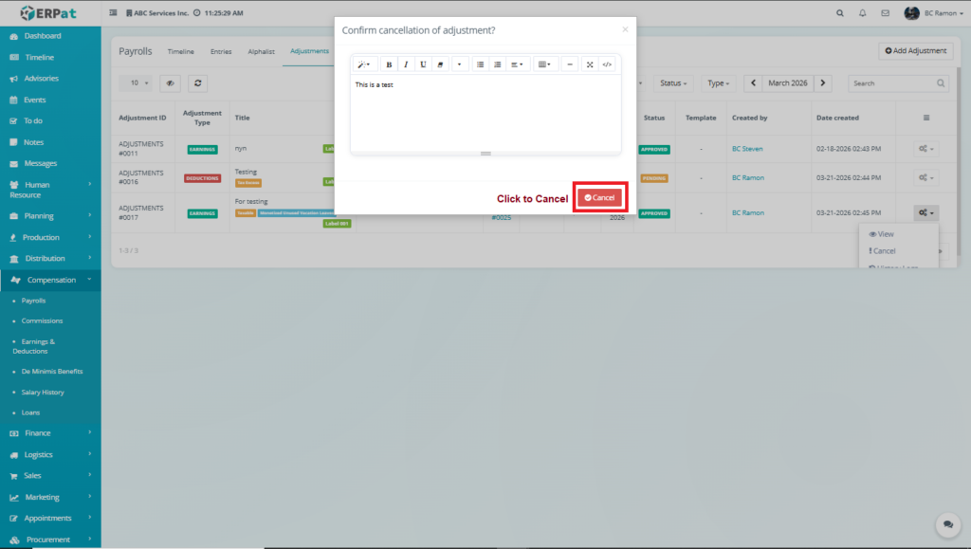Expand the Human Resource menu
971x549 pixels.
point(50,190)
